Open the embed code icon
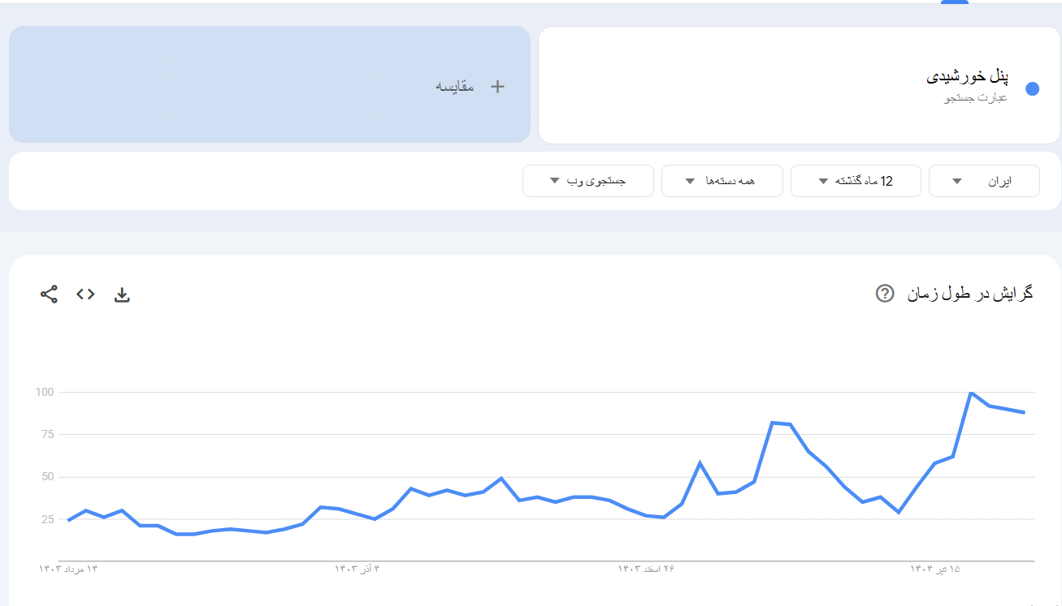This screenshot has width=1062, height=606. click(85, 294)
